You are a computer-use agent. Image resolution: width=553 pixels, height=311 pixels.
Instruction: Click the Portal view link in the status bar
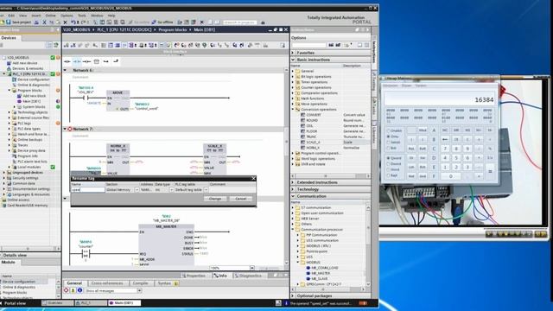pyautogui.click(x=15, y=303)
